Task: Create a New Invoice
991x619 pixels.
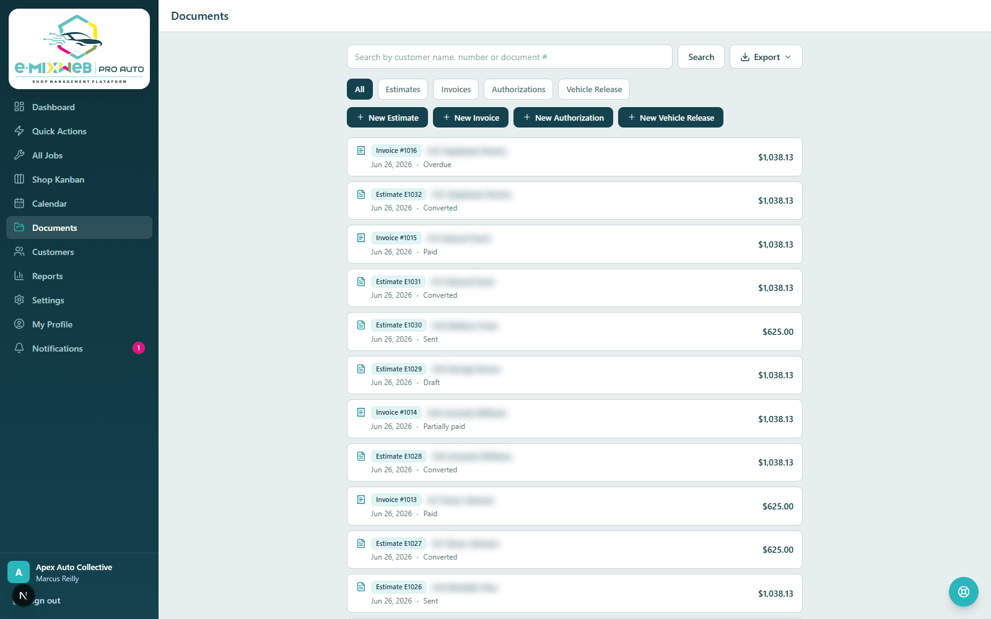Action: pyautogui.click(x=471, y=118)
